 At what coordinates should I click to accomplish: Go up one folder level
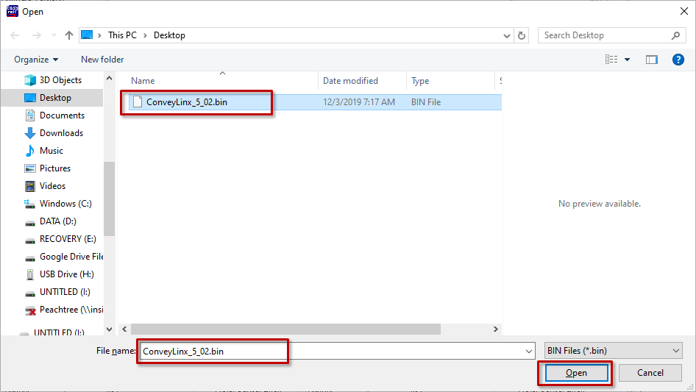point(69,35)
